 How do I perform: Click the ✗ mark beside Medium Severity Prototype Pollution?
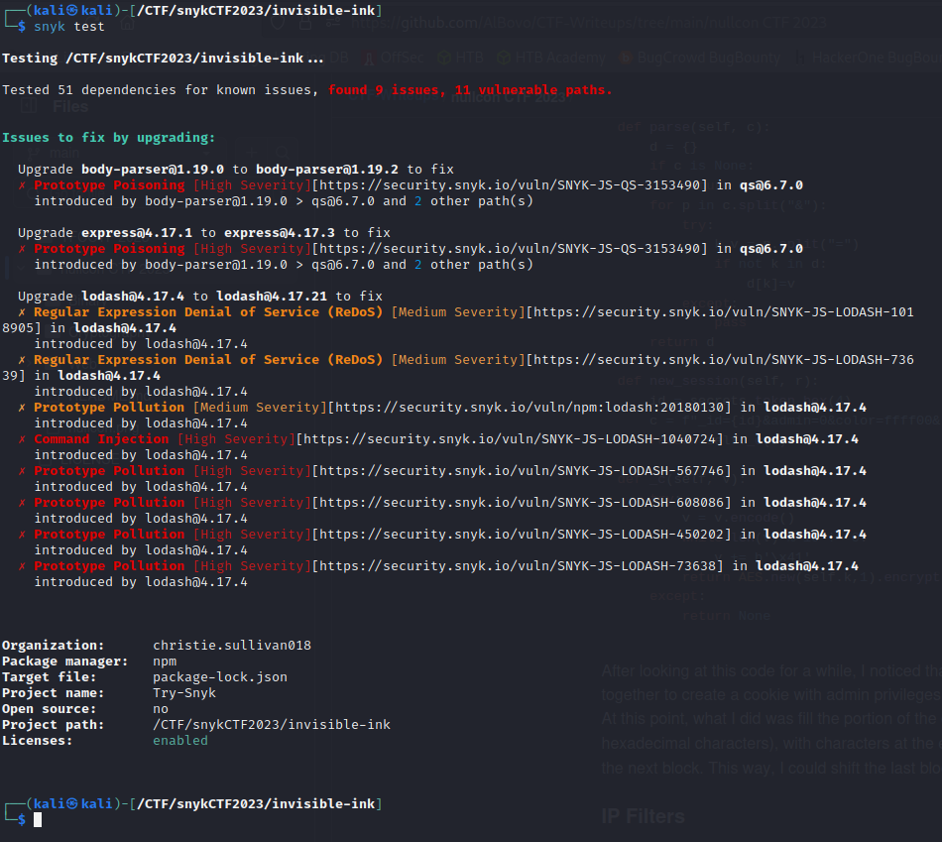click(22, 408)
